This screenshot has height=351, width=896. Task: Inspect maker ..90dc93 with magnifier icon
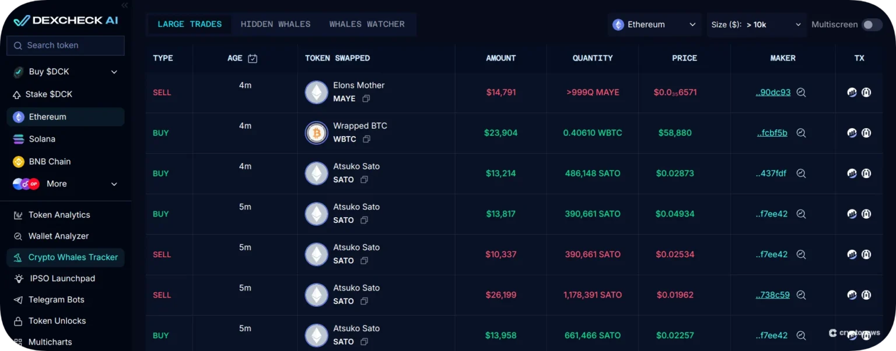coord(801,93)
